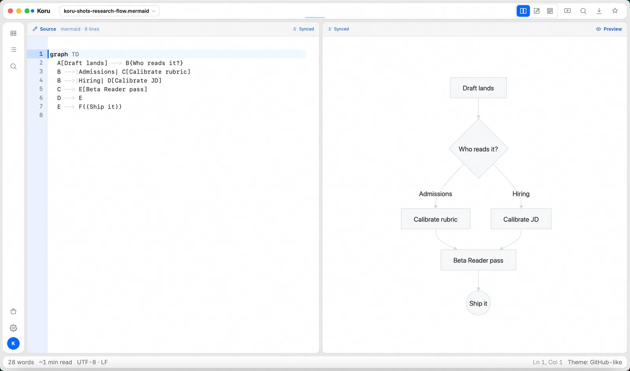Click the 'Beta Reader pass' node
The height and width of the screenshot is (371, 630).
tap(478, 260)
